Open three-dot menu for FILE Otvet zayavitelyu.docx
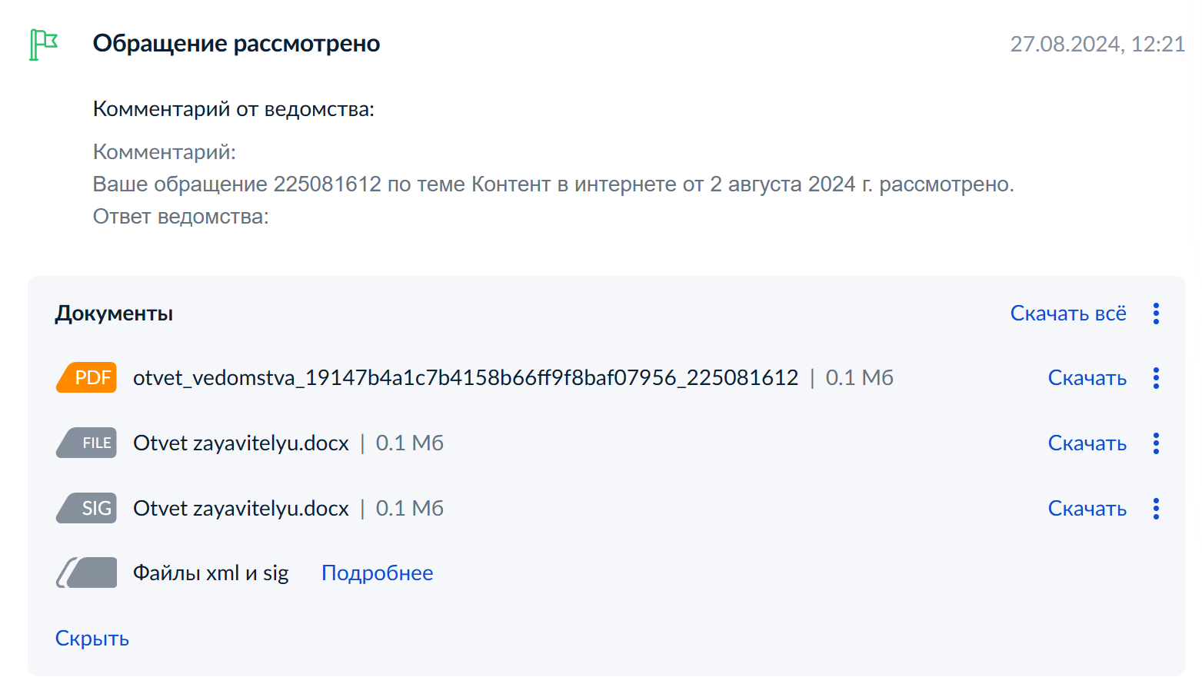Screen dimensions: 1202x687 pos(1156,443)
